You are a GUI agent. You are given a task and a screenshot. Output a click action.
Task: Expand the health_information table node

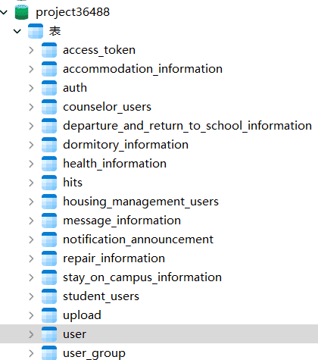[31, 164]
